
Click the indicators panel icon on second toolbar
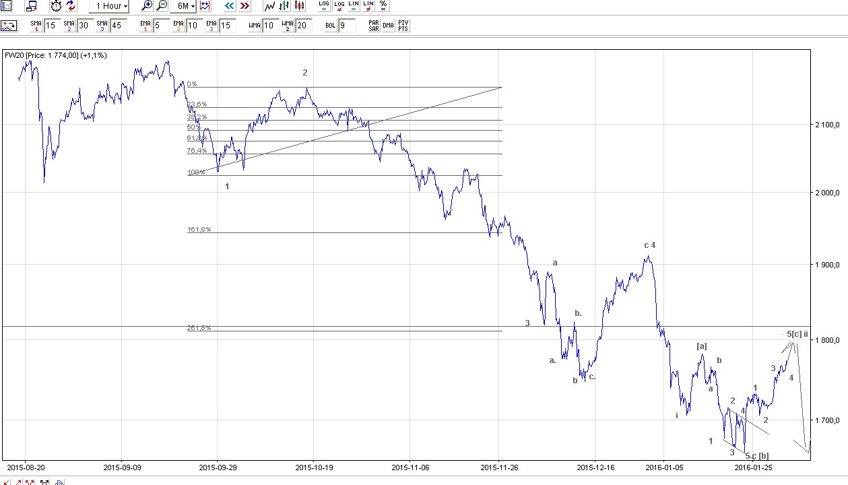point(9,26)
